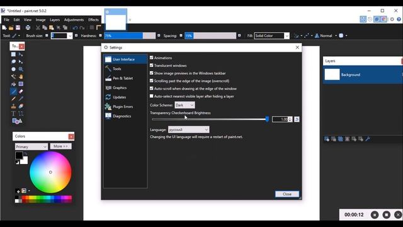The image size is (403, 227).
Task: Open the Graphics settings section
Action: (125, 88)
